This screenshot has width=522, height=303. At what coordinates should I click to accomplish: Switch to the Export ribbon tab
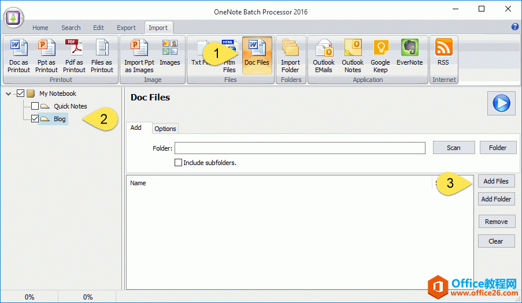coord(126,28)
